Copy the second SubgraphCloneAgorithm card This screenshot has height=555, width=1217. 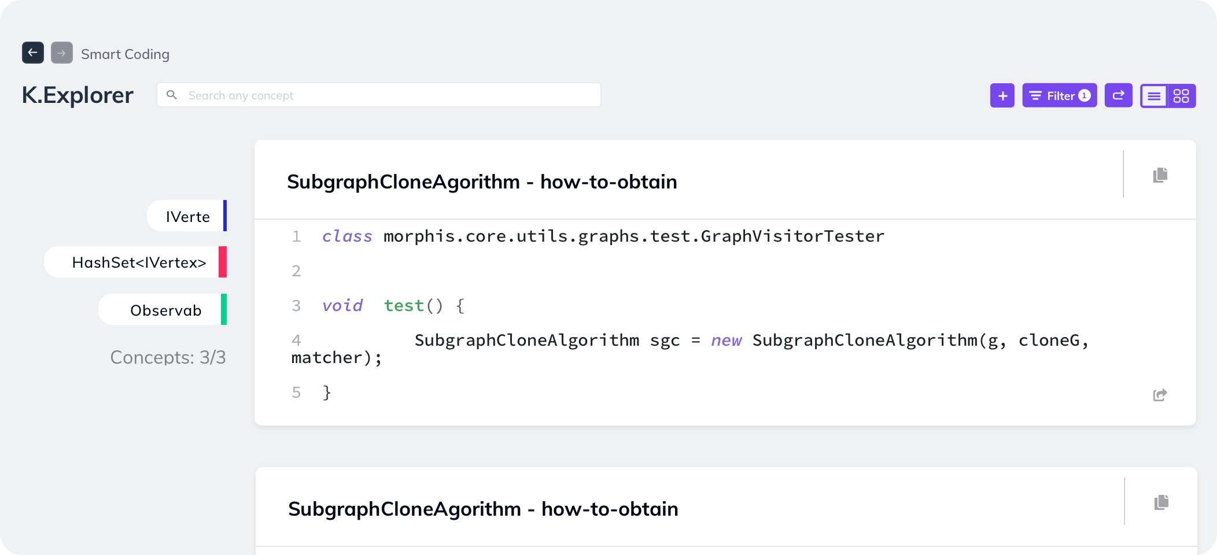(x=1161, y=502)
